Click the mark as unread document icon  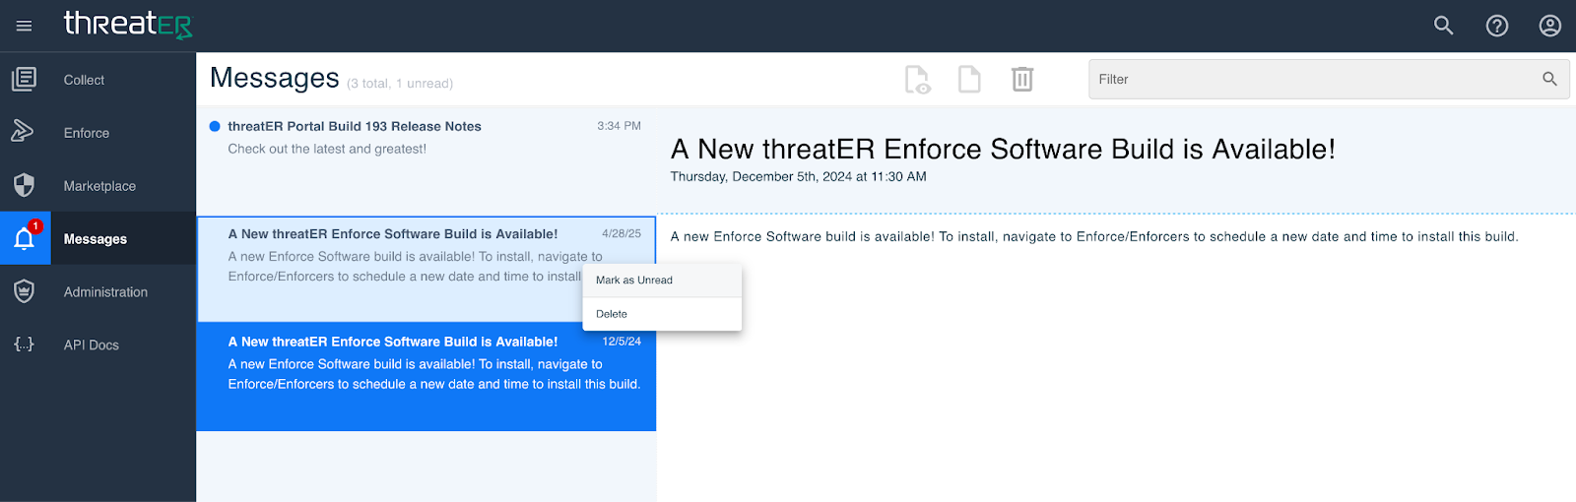pyautogui.click(x=969, y=79)
